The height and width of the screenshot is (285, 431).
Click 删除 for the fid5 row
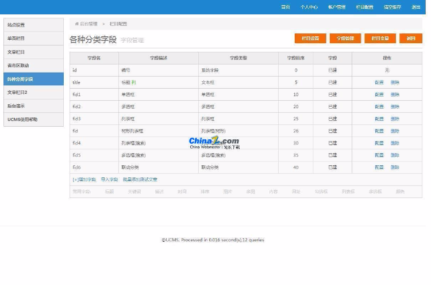click(x=395, y=155)
